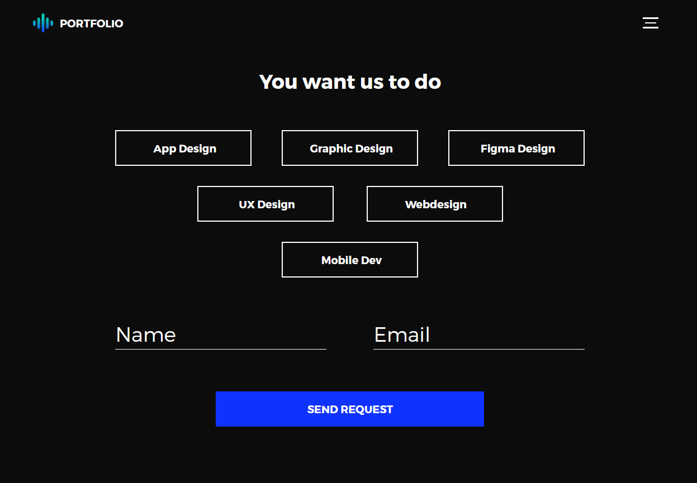This screenshot has height=483, width=697.
Task: Click the Name placeholder text
Action: (x=146, y=335)
